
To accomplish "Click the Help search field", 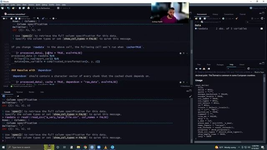I will [x=236, y=69].
